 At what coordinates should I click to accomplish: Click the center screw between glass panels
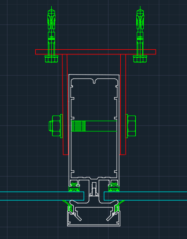[94, 189]
